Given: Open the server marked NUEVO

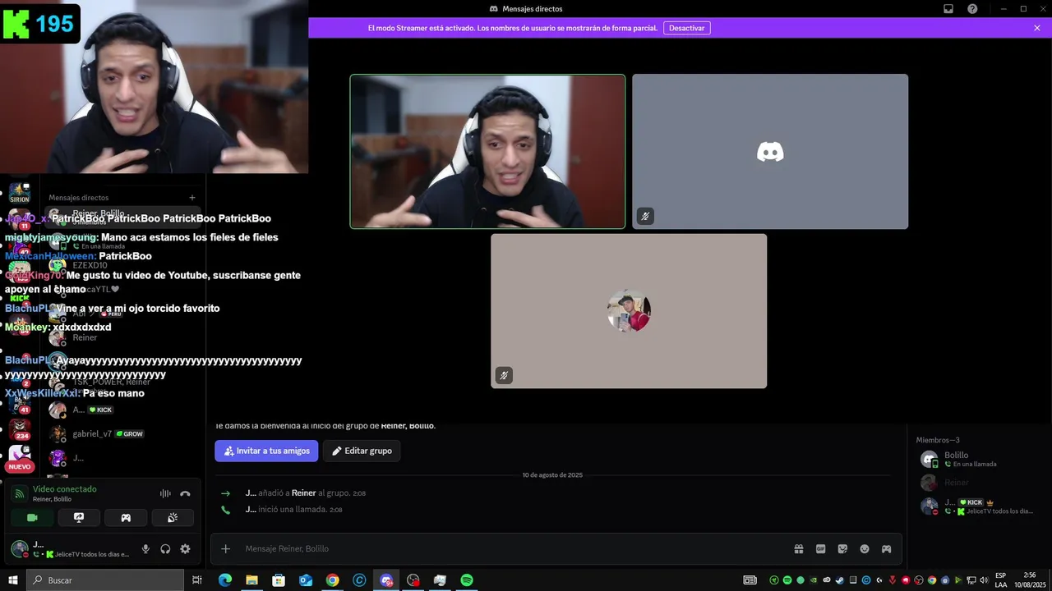Looking at the screenshot, I should pos(20,457).
